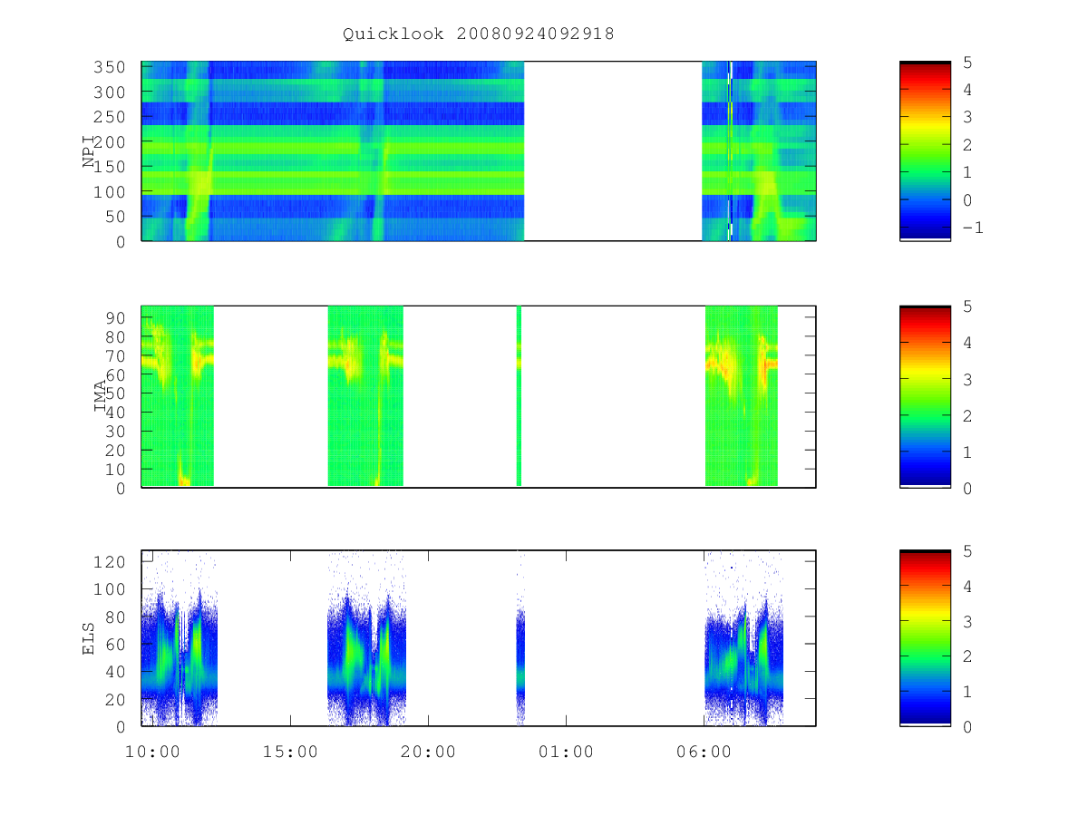The width and height of the screenshot is (1088, 816).
Task: Click the 10:00 time axis tick label
Action: click(152, 752)
